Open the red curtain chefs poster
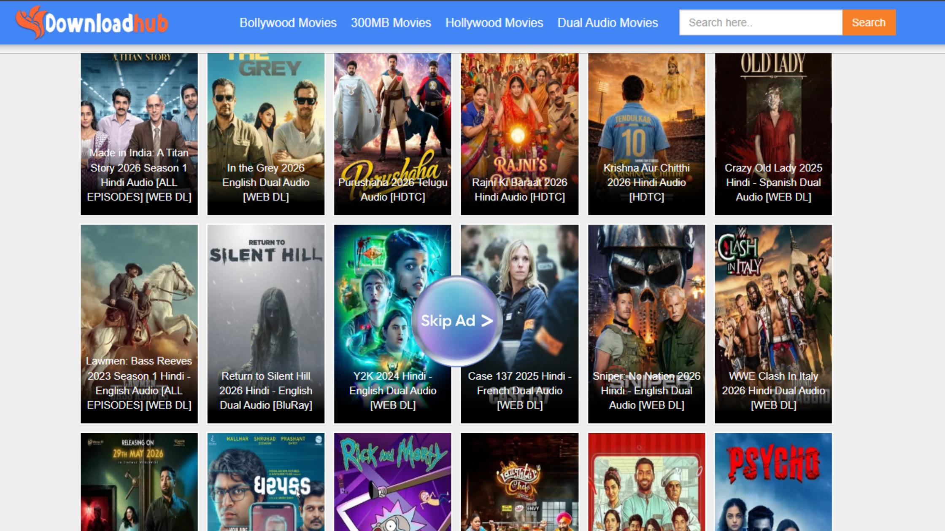 [646, 482]
